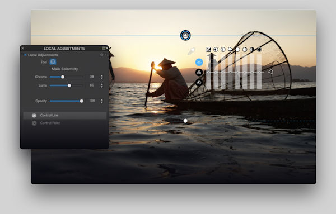Select the ClearView cloud equalizer icon
The height and width of the screenshot is (214, 336).
[230, 49]
